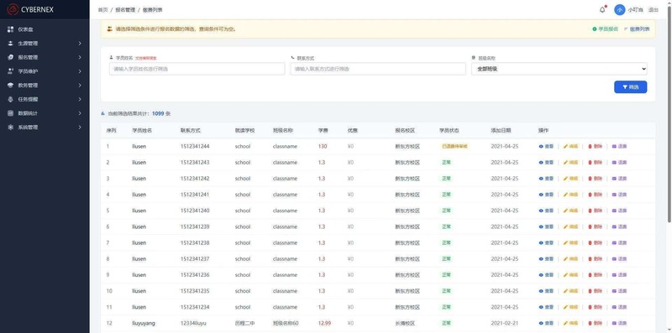
Task: Click the 历程二中 school cell
Action: click(244, 323)
